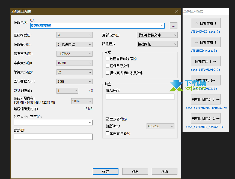Click the 参数 parameters input field

(x=53, y=137)
